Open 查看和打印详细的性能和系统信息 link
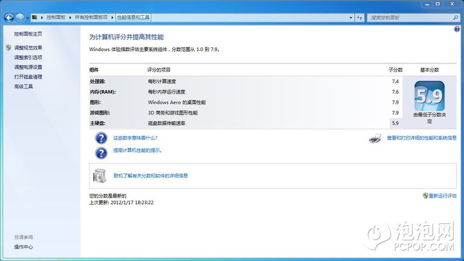The image size is (464, 261). pyautogui.click(x=422, y=138)
